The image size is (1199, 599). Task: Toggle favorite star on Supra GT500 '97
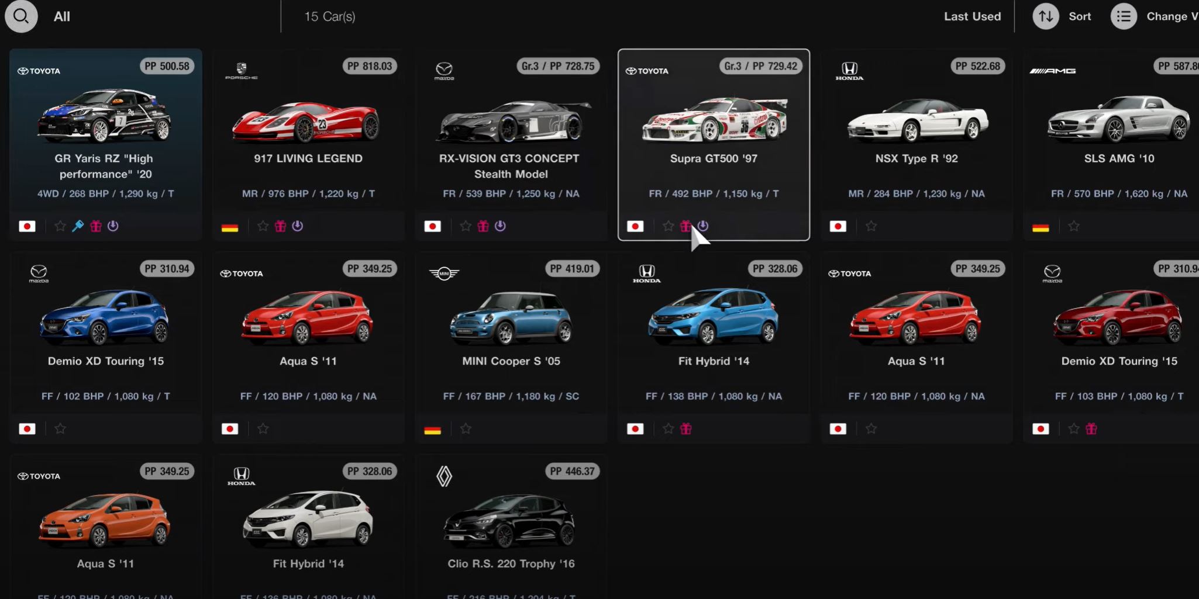pyautogui.click(x=668, y=226)
